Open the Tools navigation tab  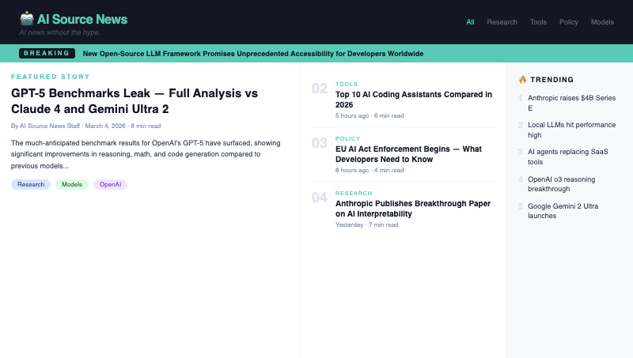click(x=538, y=22)
